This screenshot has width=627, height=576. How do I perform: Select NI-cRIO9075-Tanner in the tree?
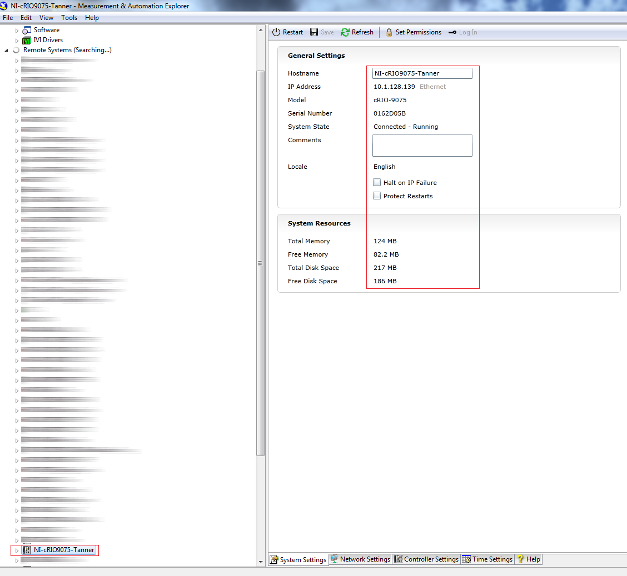click(64, 550)
